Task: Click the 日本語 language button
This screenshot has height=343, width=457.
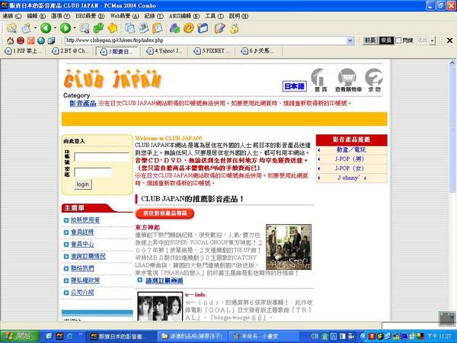Action: click(294, 86)
